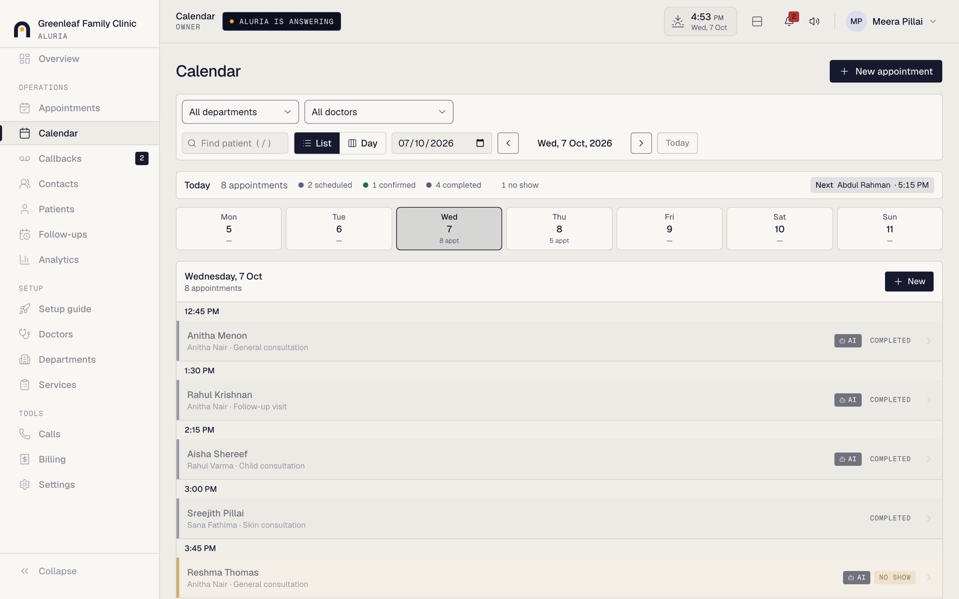Open Contacts page
The height and width of the screenshot is (599, 959).
pyautogui.click(x=80, y=184)
